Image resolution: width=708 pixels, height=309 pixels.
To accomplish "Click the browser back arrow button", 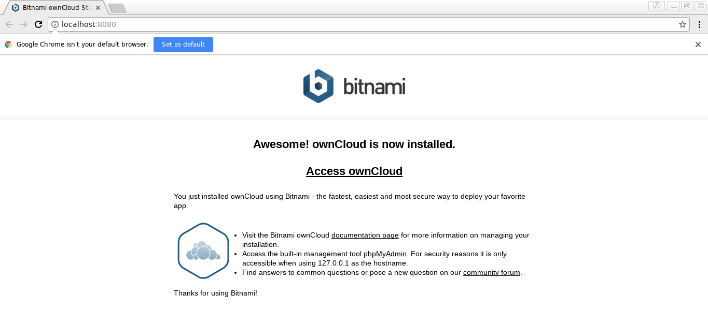I will 9,24.
